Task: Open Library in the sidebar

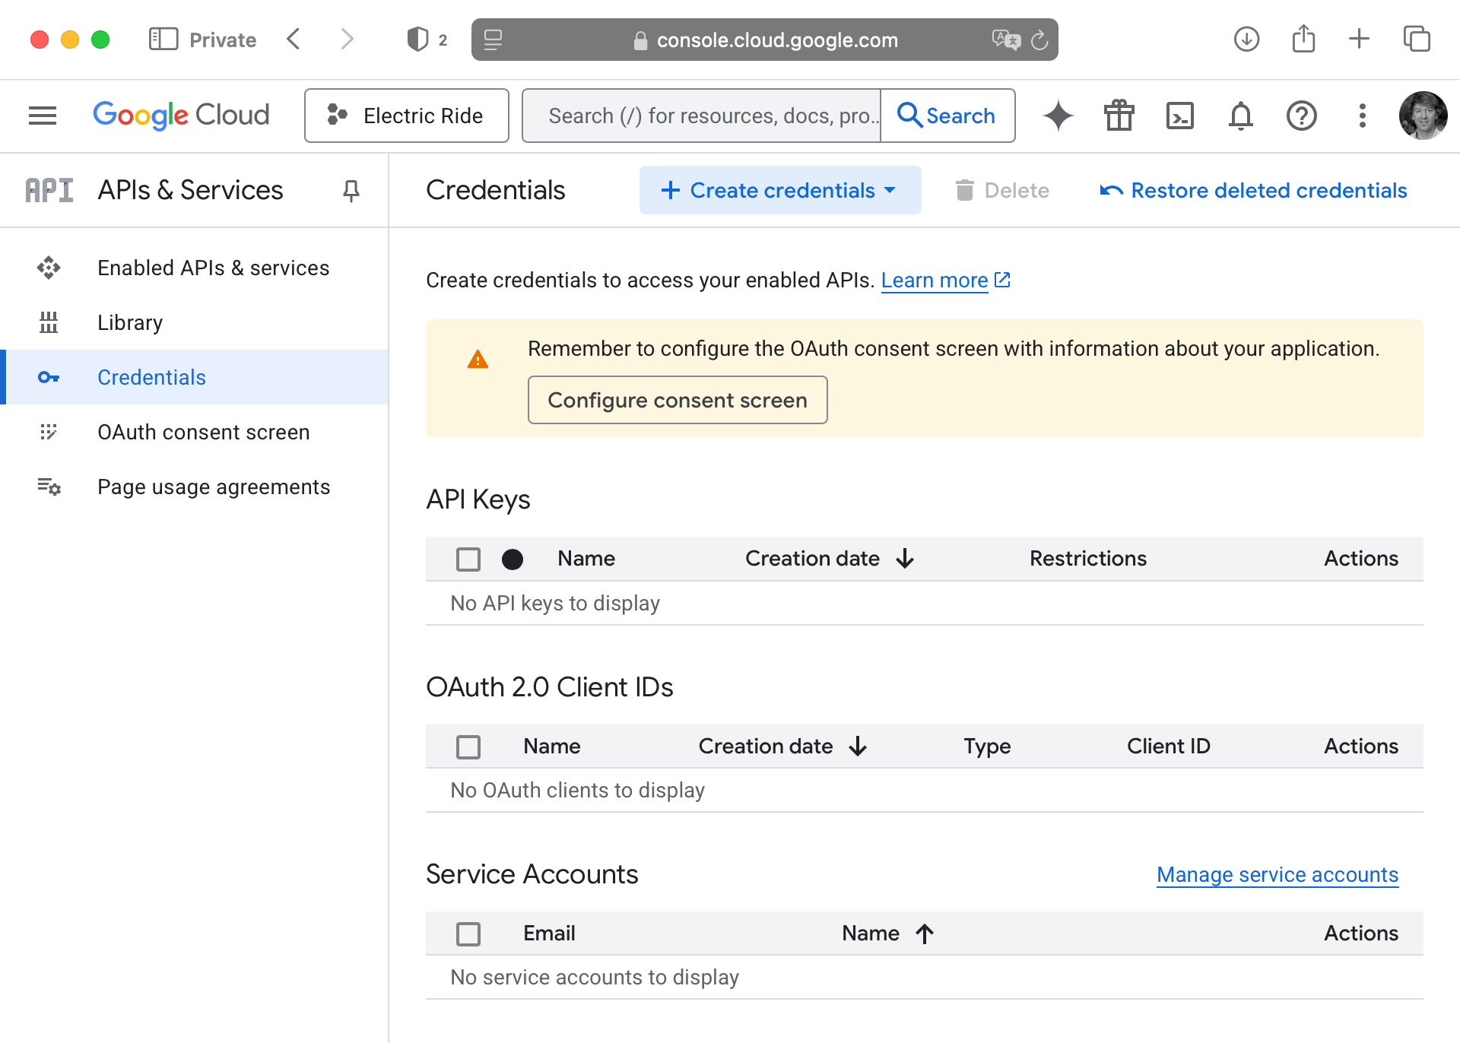Action: point(130,322)
